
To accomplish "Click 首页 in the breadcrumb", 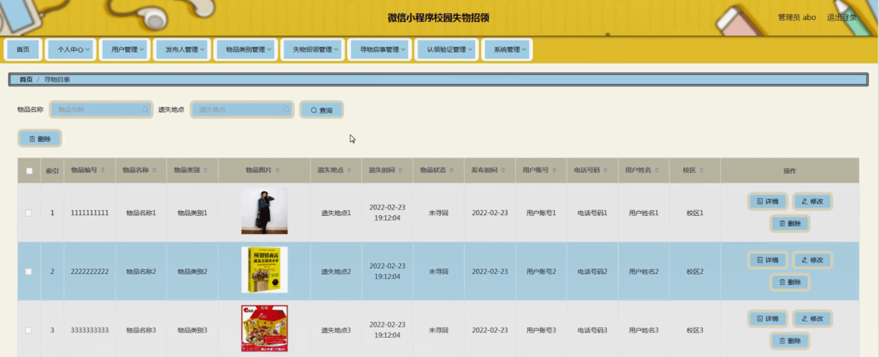I will (x=26, y=80).
